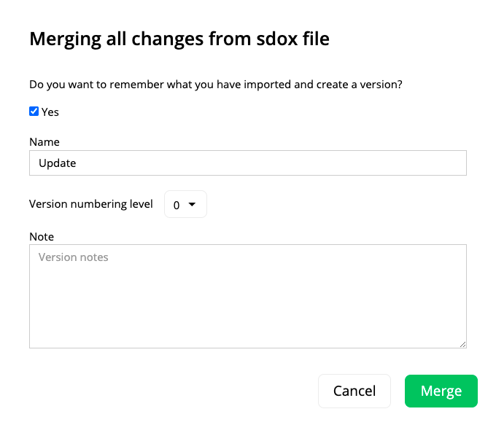Click the Version numbering level label

pyautogui.click(x=90, y=204)
